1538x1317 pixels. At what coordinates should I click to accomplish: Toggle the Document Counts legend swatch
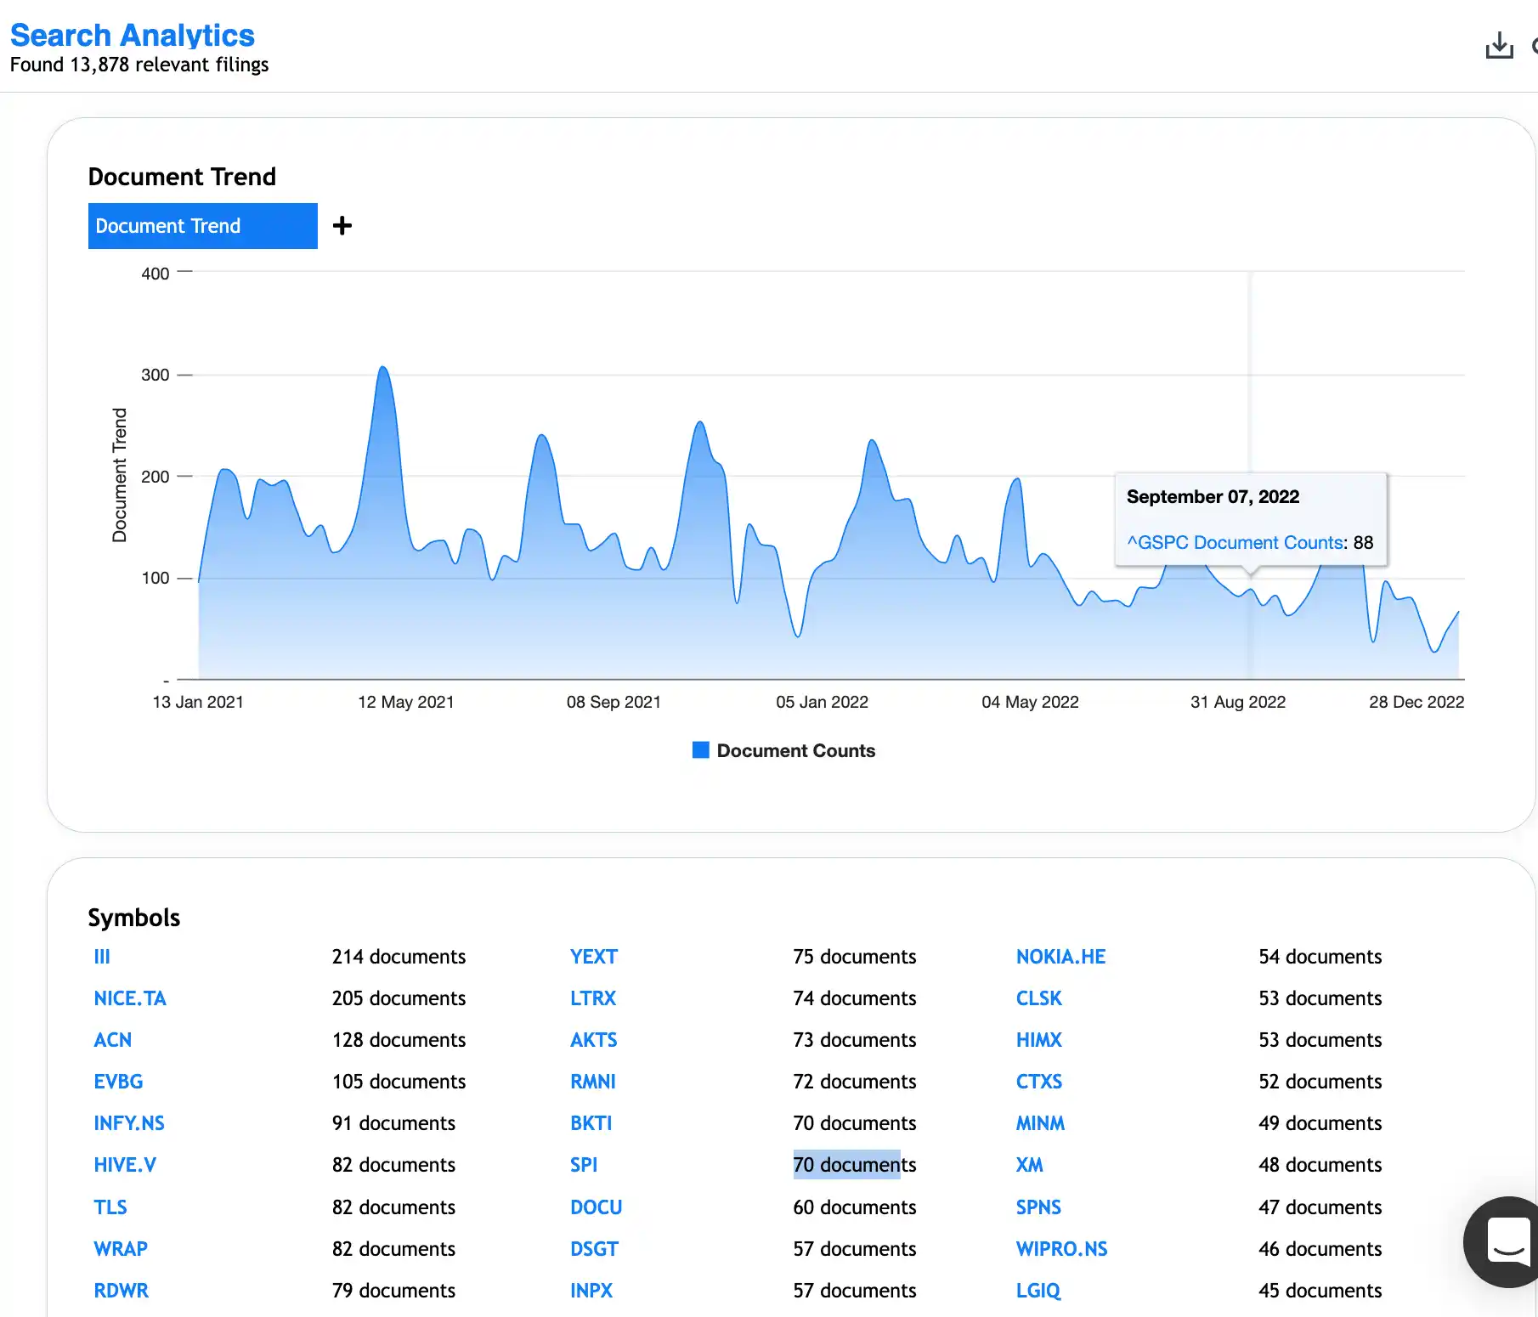coord(699,749)
